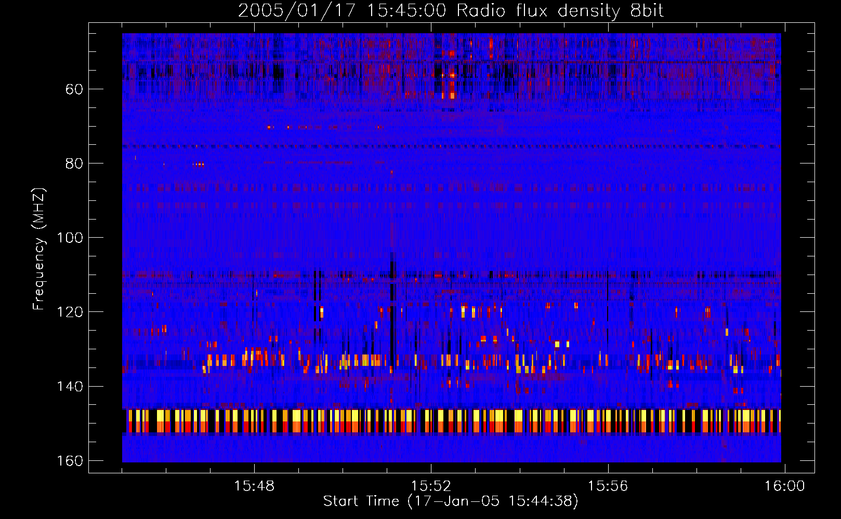This screenshot has width=841, height=519.
Task: Click the 60 frequency tick label
Action: pos(74,89)
